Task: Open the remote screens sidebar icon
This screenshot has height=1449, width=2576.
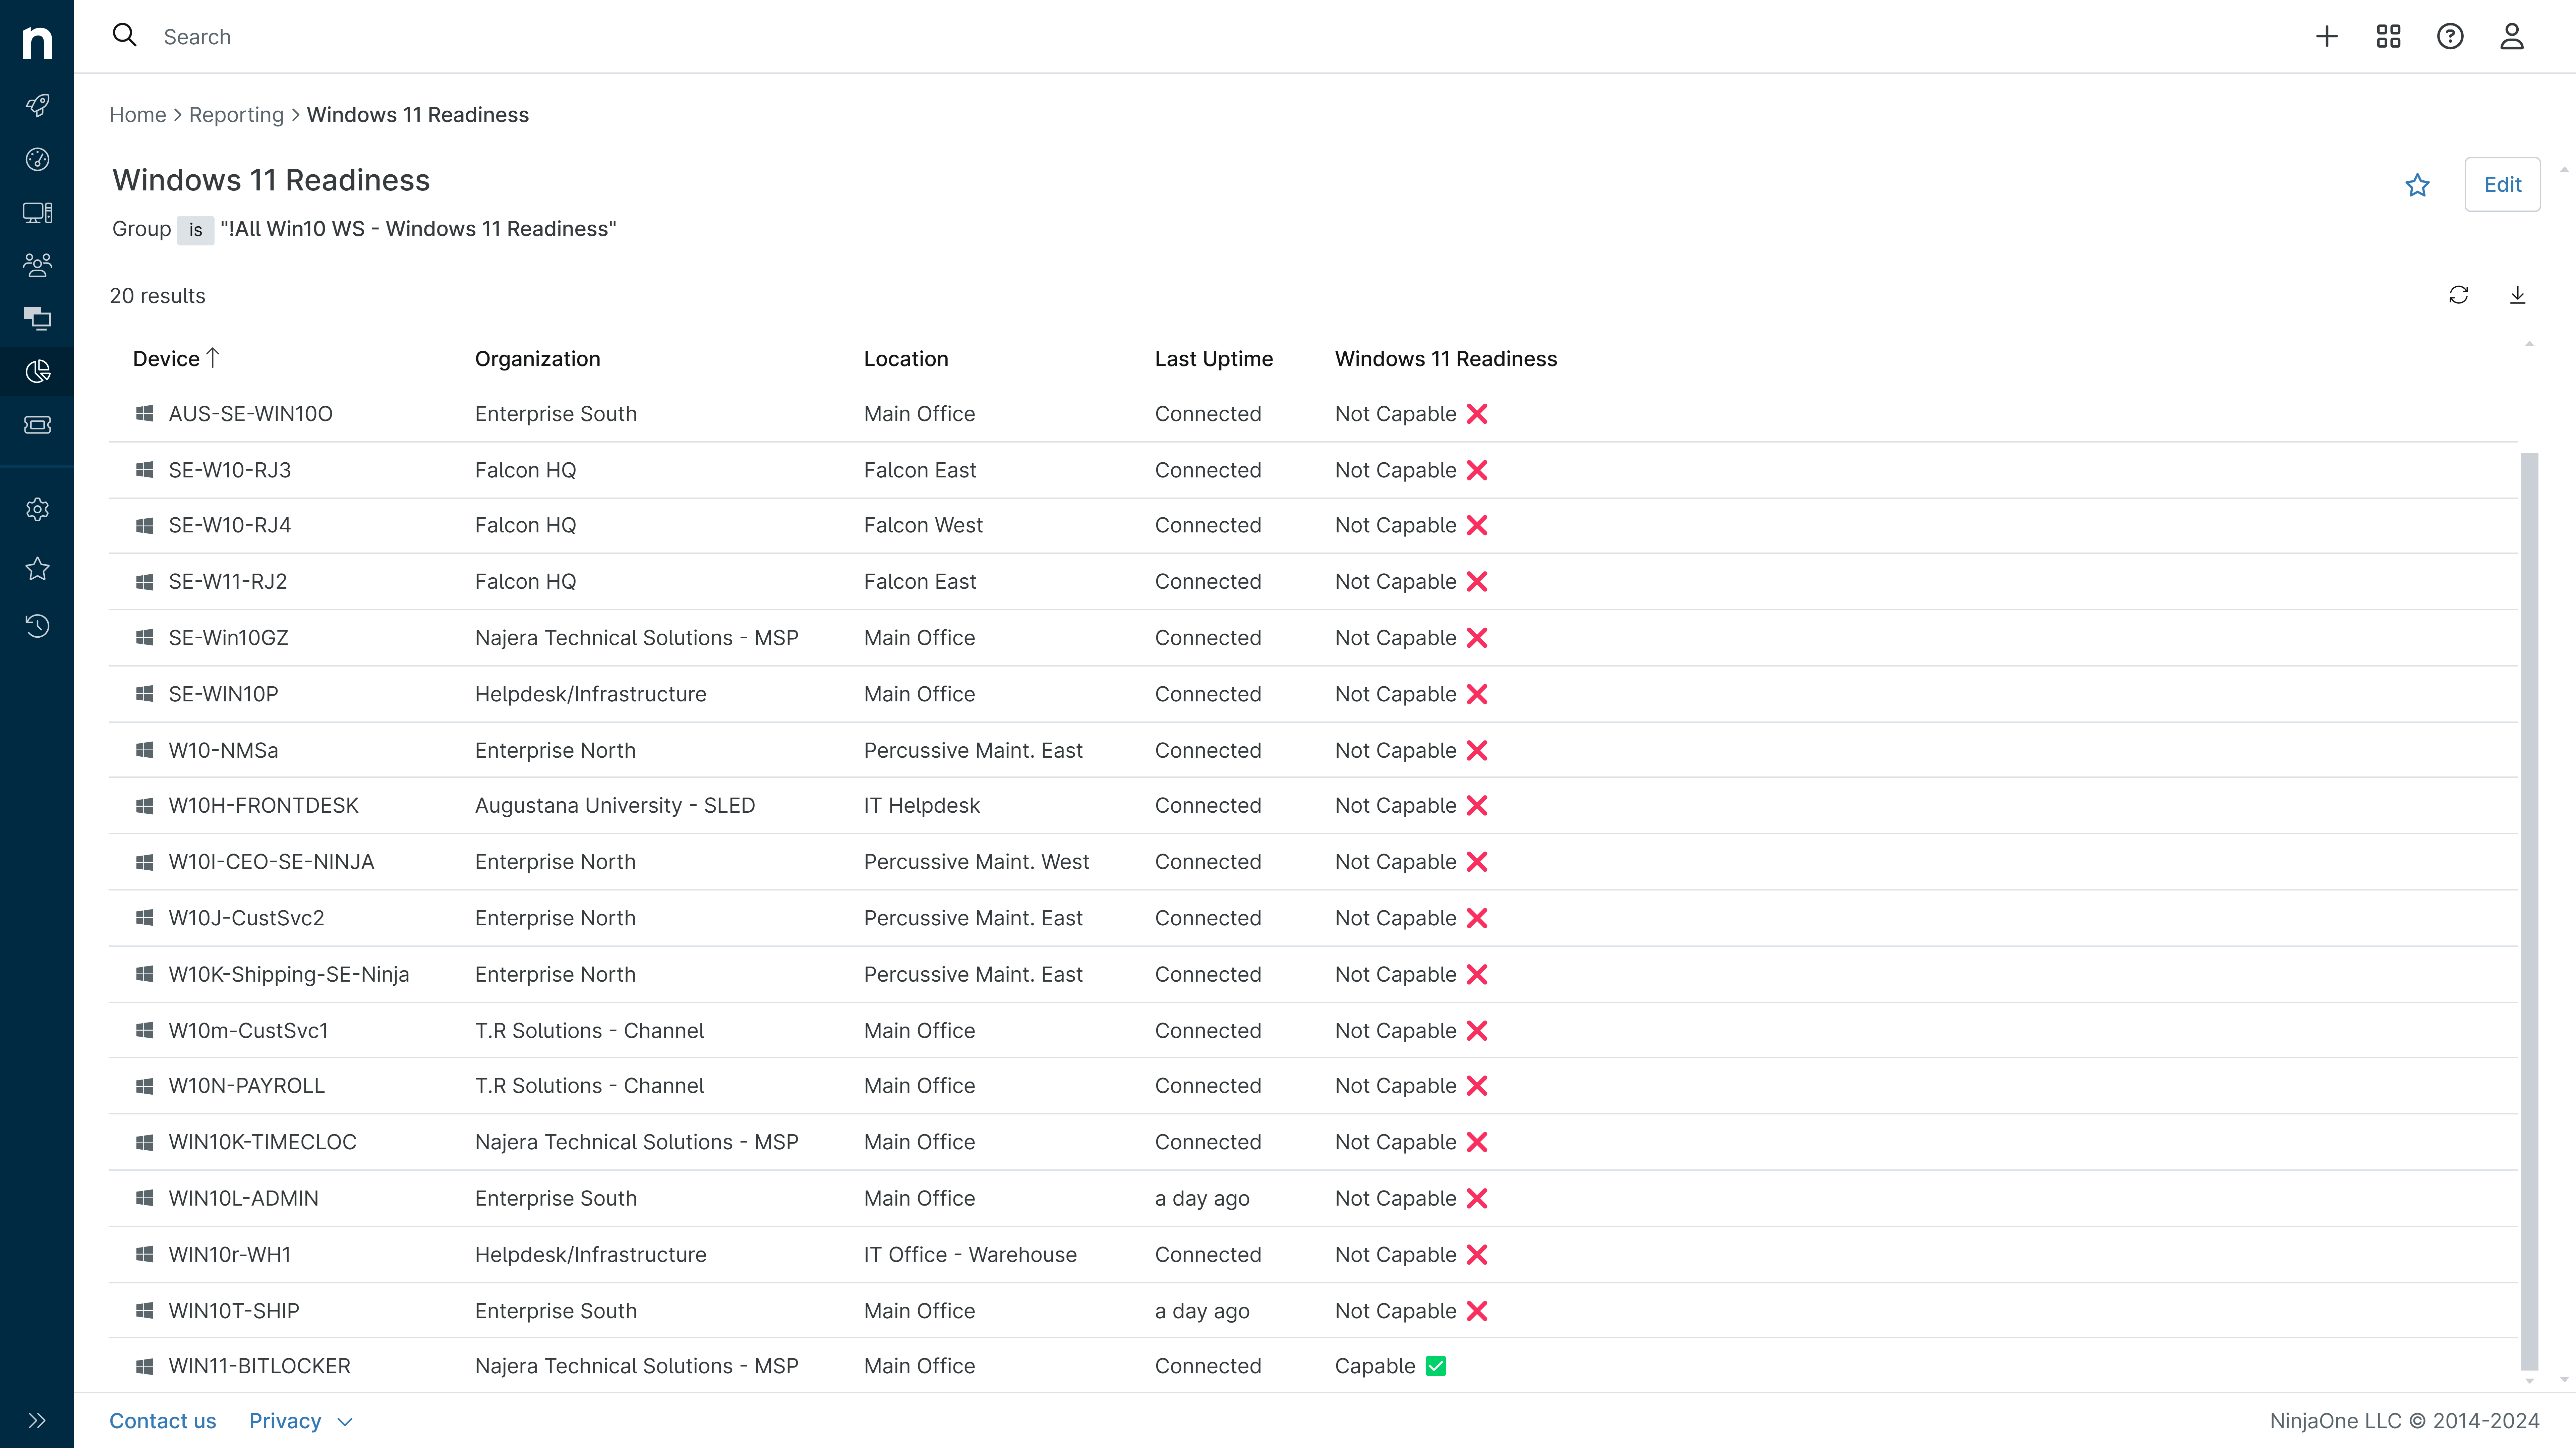Action: tap(37, 318)
